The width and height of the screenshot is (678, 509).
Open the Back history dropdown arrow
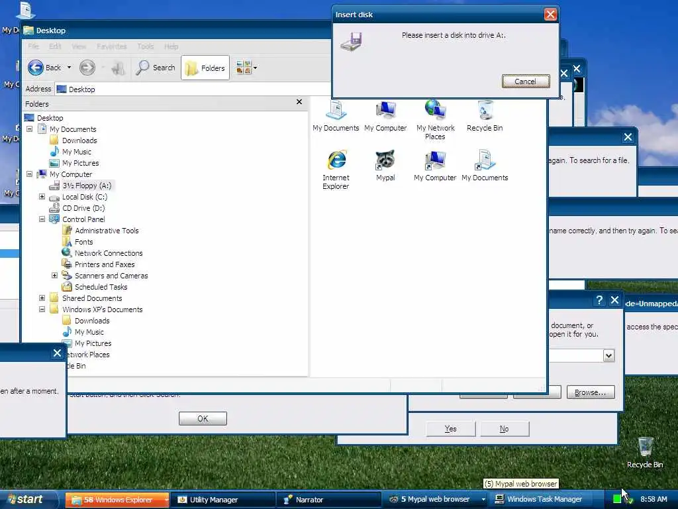tap(69, 68)
